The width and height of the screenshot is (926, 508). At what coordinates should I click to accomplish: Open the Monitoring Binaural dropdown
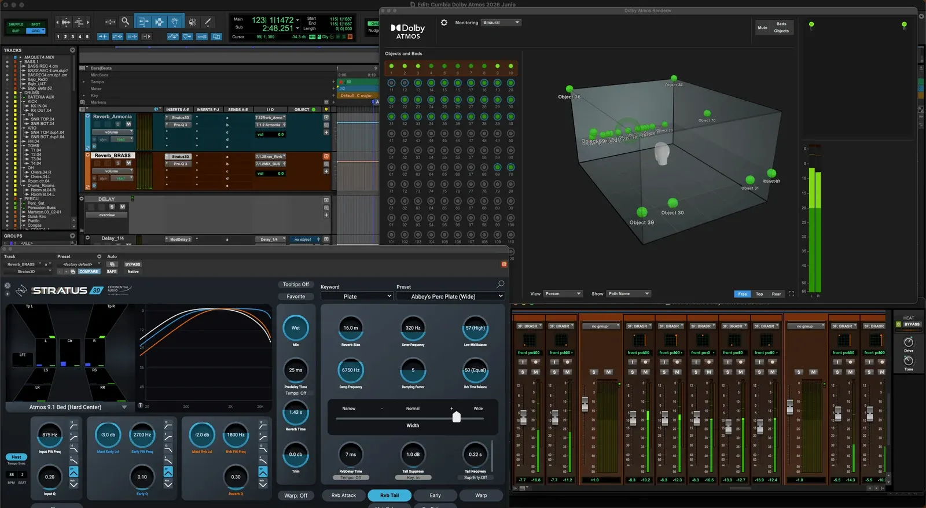click(501, 23)
